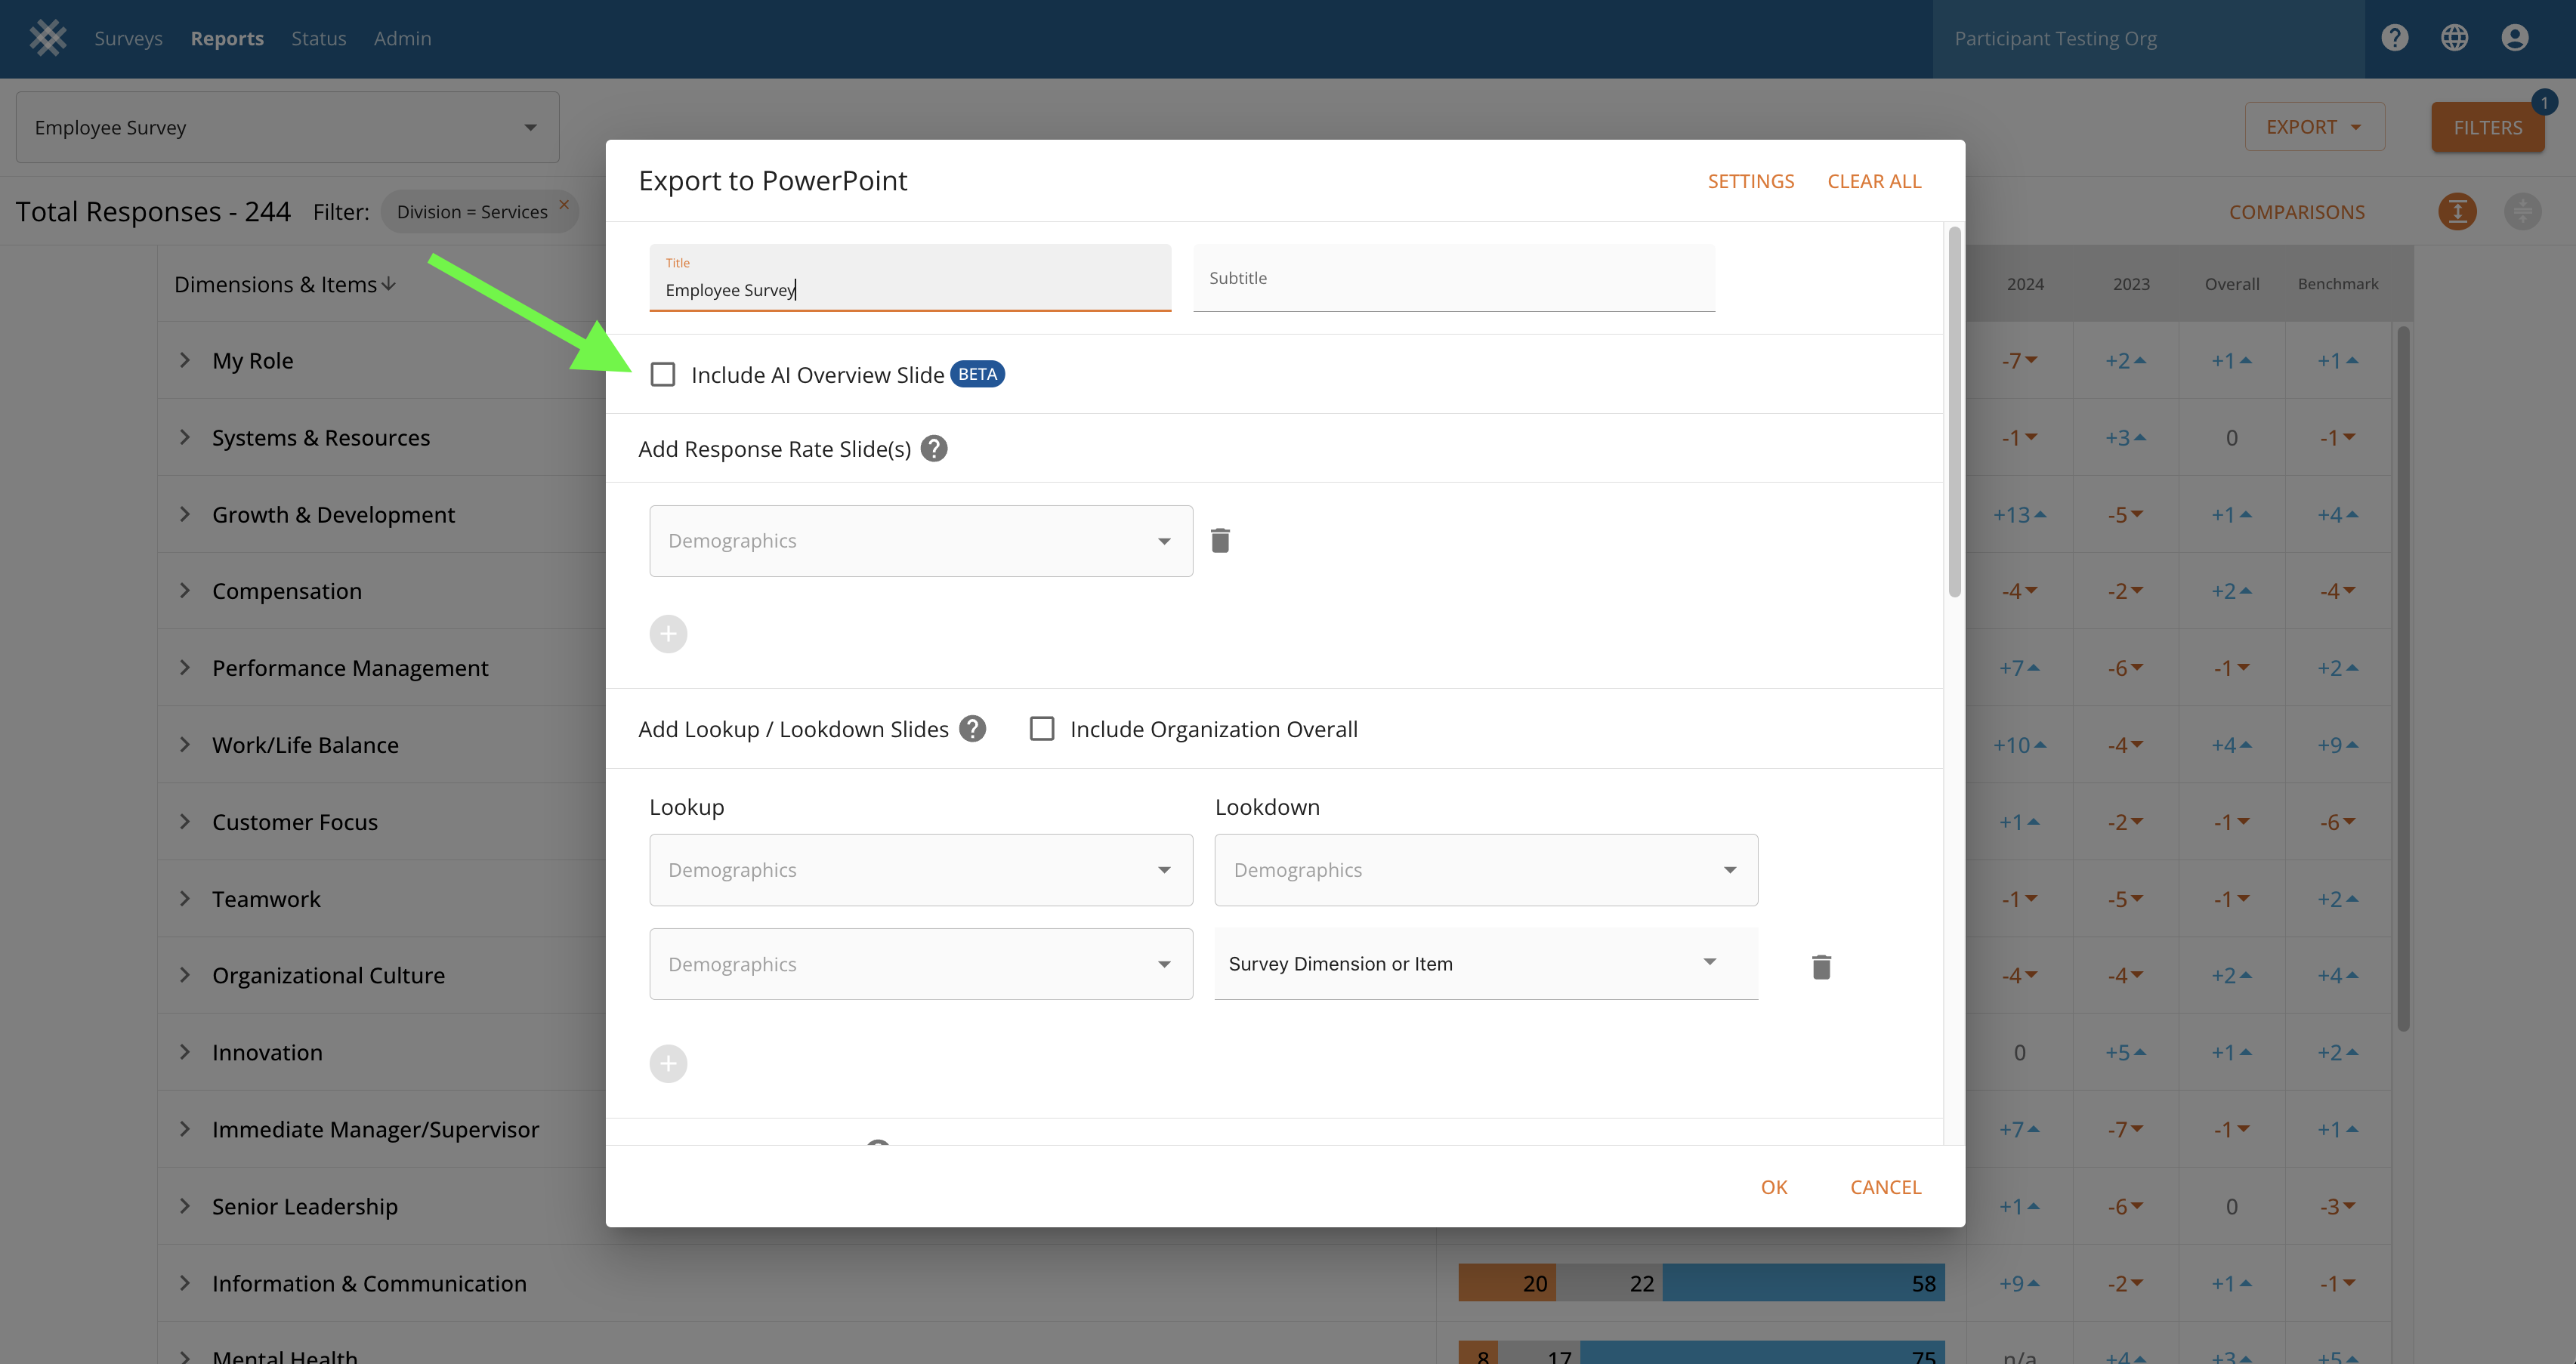2576x1364 pixels.
Task: Click CLEAR ALL in export dialog
Action: pyautogui.click(x=1874, y=181)
